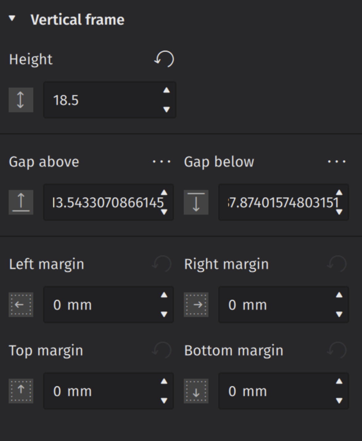Select the Left margin arrow icon
Screen dimensions: 362x441
pyautogui.click(x=21, y=305)
